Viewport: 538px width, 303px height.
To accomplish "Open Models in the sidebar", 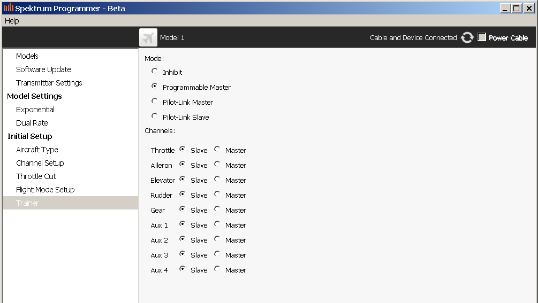I will (27, 56).
